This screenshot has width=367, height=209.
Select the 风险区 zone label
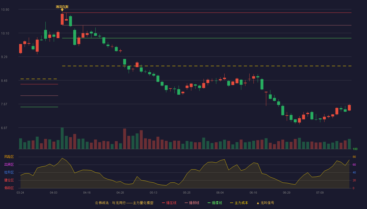(x=9, y=157)
